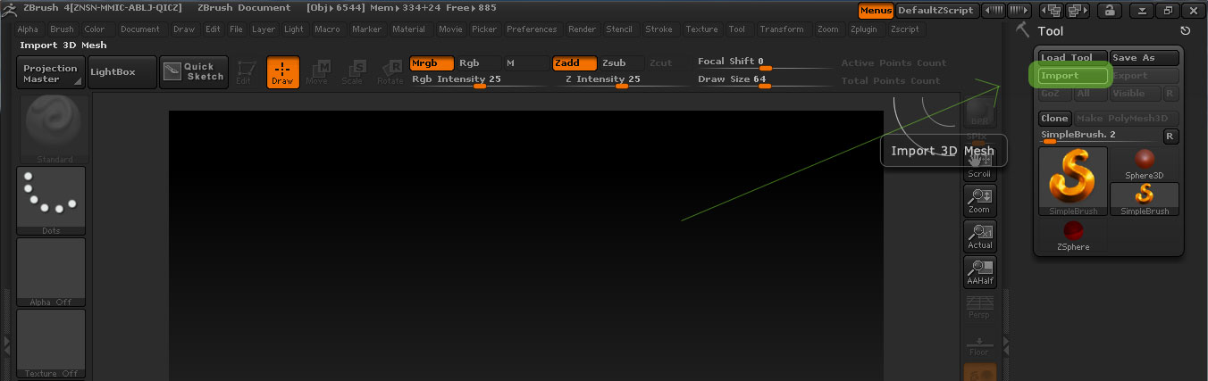Click the Zoom canvas button

pyautogui.click(x=979, y=201)
